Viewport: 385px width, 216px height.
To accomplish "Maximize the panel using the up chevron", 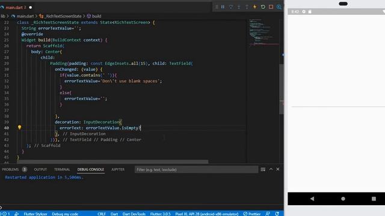I will pyautogui.click(x=271, y=169).
